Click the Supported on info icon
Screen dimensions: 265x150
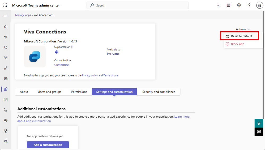(73, 47)
